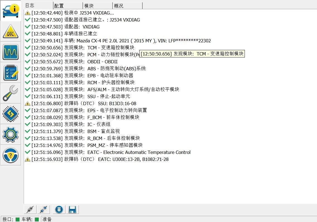Screen dimensions: 317x222
Task: Select the 适配器: VXDIAG log line
Action: point(62,27)
